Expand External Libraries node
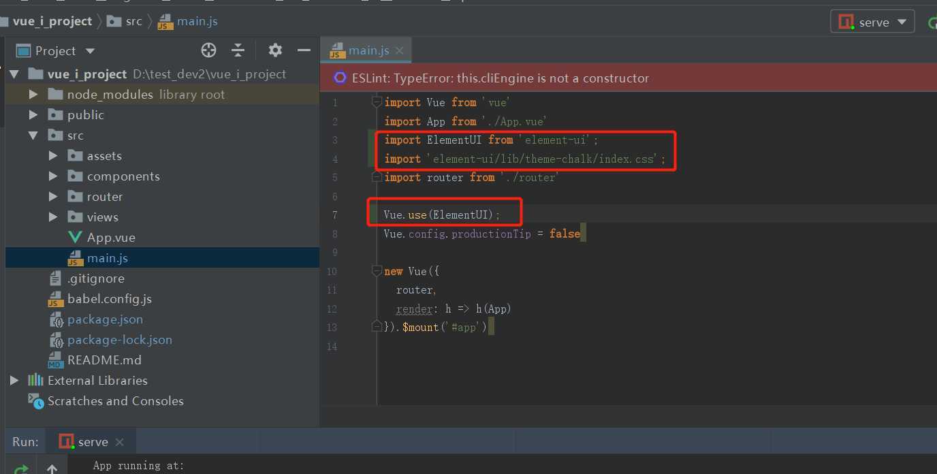Image resolution: width=937 pixels, height=474 pixels. (14, 381)
